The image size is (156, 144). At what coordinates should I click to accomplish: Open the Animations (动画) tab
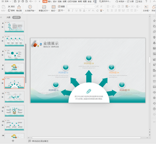pos(64,2)
